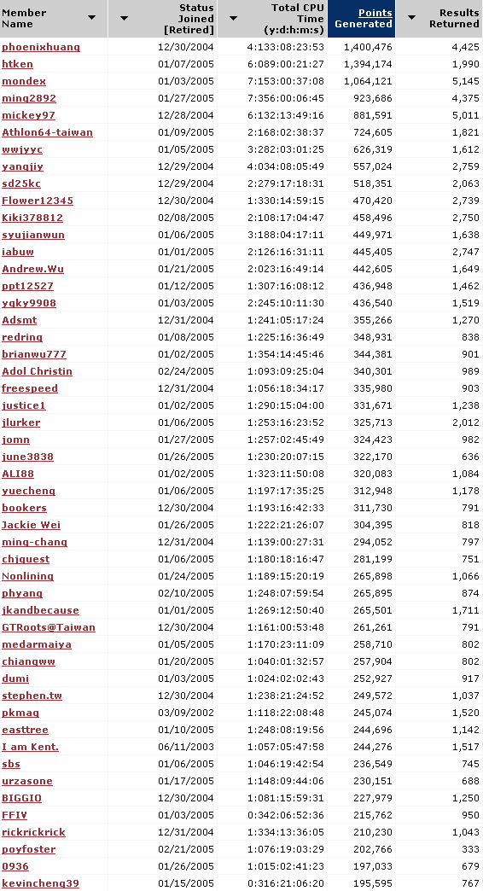Click sort arrow beside Results Returned
483x891 pixels.
[x=411, y=18]
